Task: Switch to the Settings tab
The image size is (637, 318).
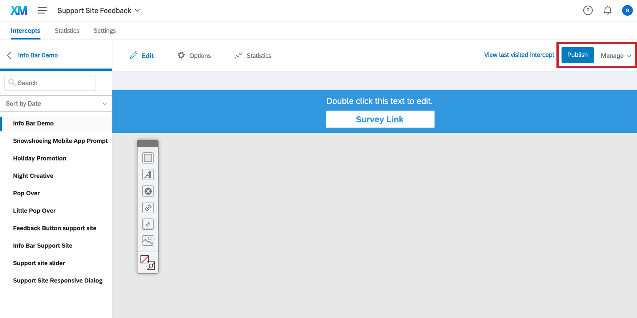Action: click(x=105, y=31)
